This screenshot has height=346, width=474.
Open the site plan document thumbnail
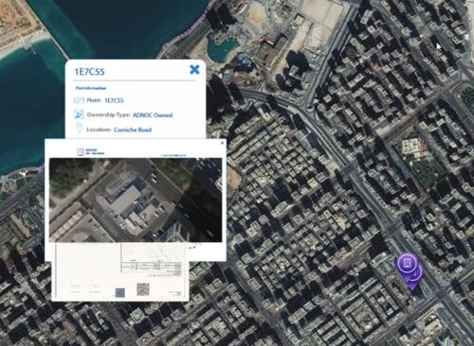pos(120,272)
